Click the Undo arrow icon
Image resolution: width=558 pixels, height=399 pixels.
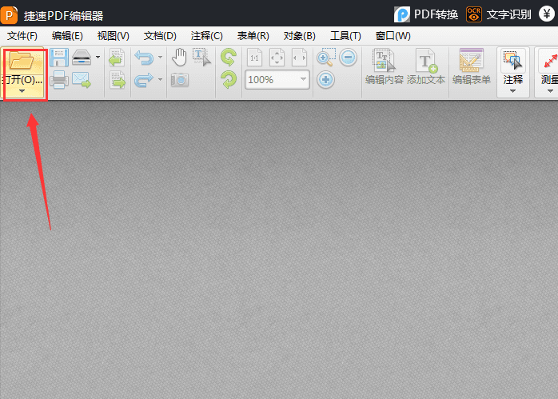144,58
